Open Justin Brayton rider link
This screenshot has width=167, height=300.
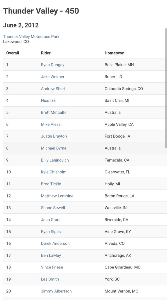(54, 136)
